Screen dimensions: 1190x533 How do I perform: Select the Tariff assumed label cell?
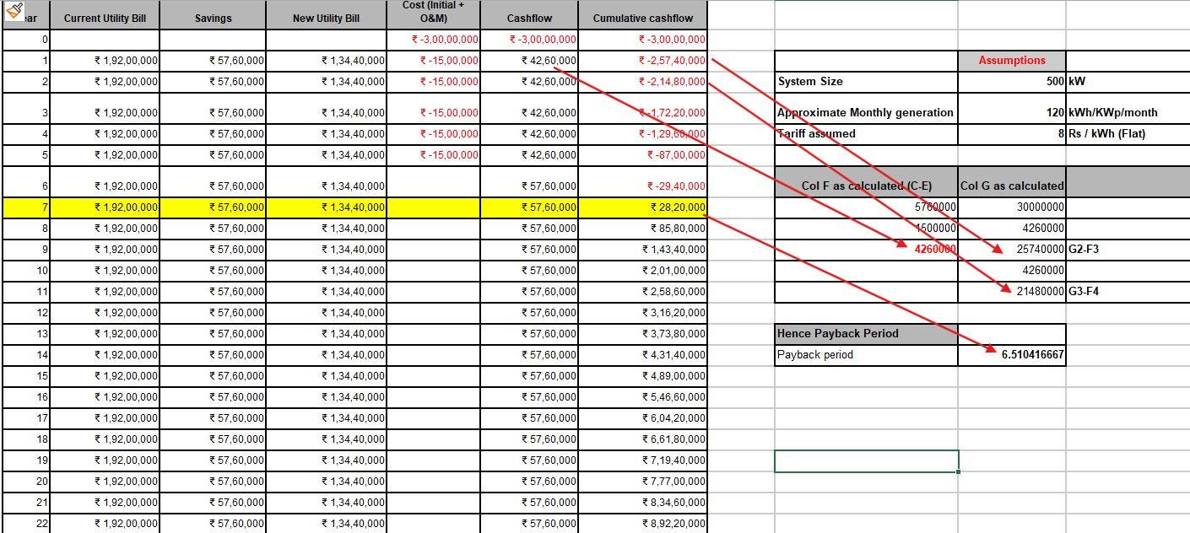pos(866,134)
